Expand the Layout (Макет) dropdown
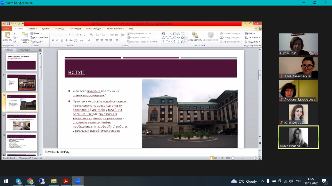 click(36, 33)
